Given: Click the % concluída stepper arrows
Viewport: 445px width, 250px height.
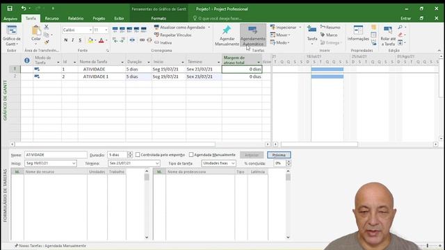Looking at the screenshot, I should coord(289,163).
